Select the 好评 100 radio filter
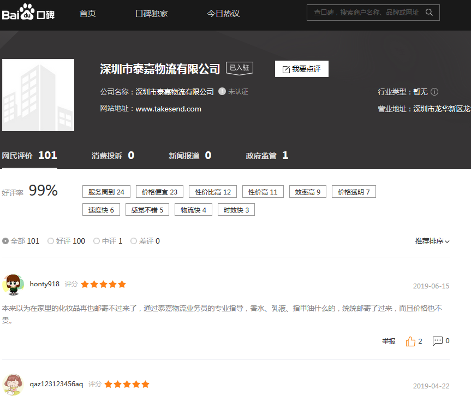Viewport: 471px width, 401px height. [51, 241]
